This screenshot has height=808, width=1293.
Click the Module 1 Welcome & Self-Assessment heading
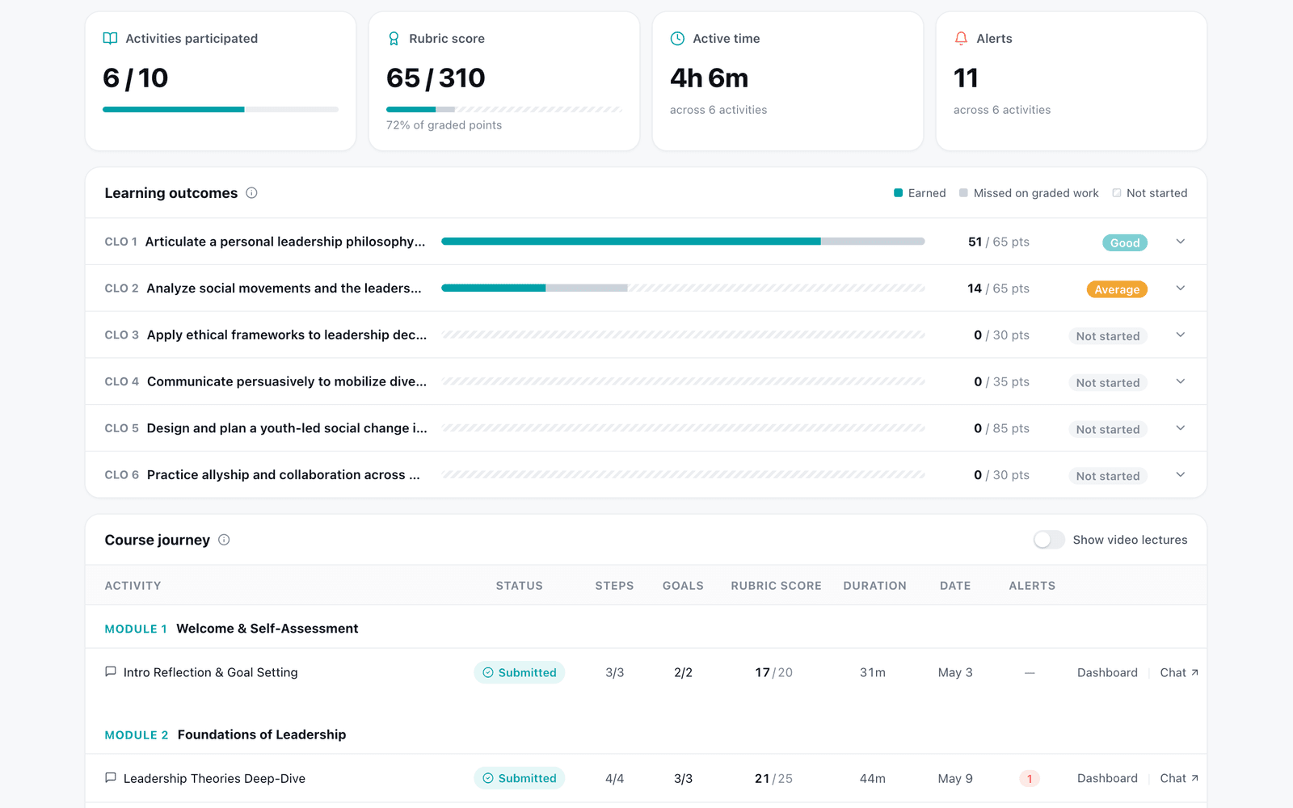(x=231, y=629)
